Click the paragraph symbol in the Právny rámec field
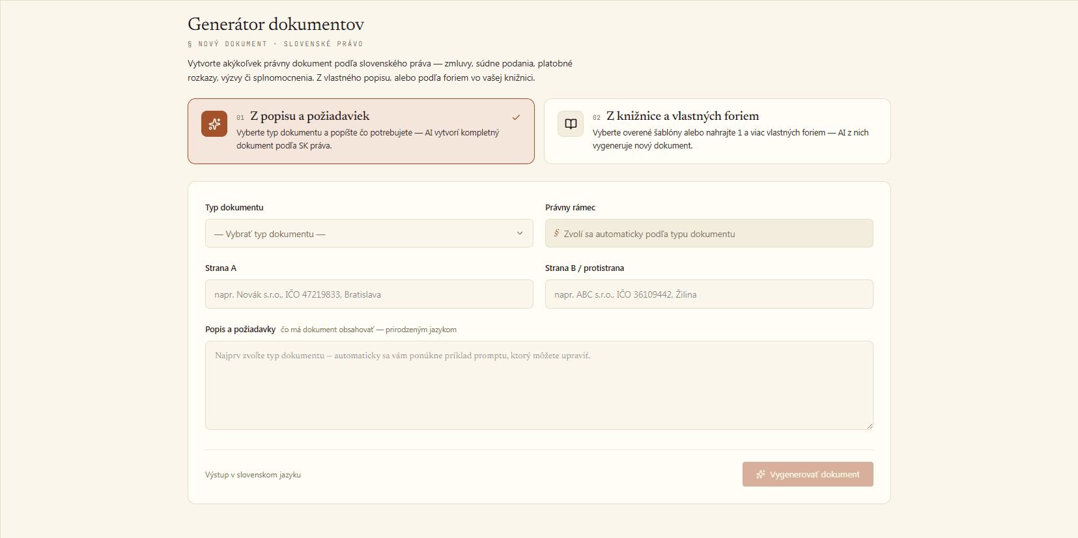The width and height of the screenshot is (1078, 538). pyautogui.click(x=556, y=233)
